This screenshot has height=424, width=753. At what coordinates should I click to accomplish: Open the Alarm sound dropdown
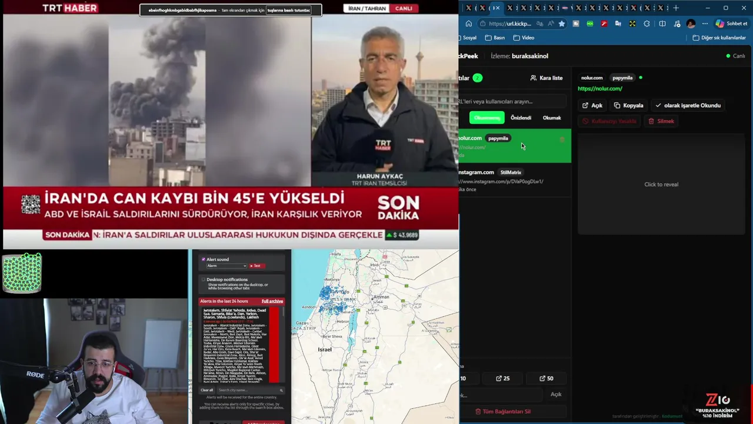(226, 266)
